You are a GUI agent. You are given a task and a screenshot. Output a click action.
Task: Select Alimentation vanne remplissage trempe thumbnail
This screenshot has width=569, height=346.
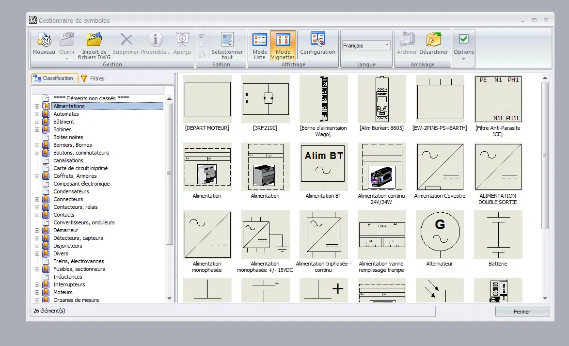(x=382, y=235)
